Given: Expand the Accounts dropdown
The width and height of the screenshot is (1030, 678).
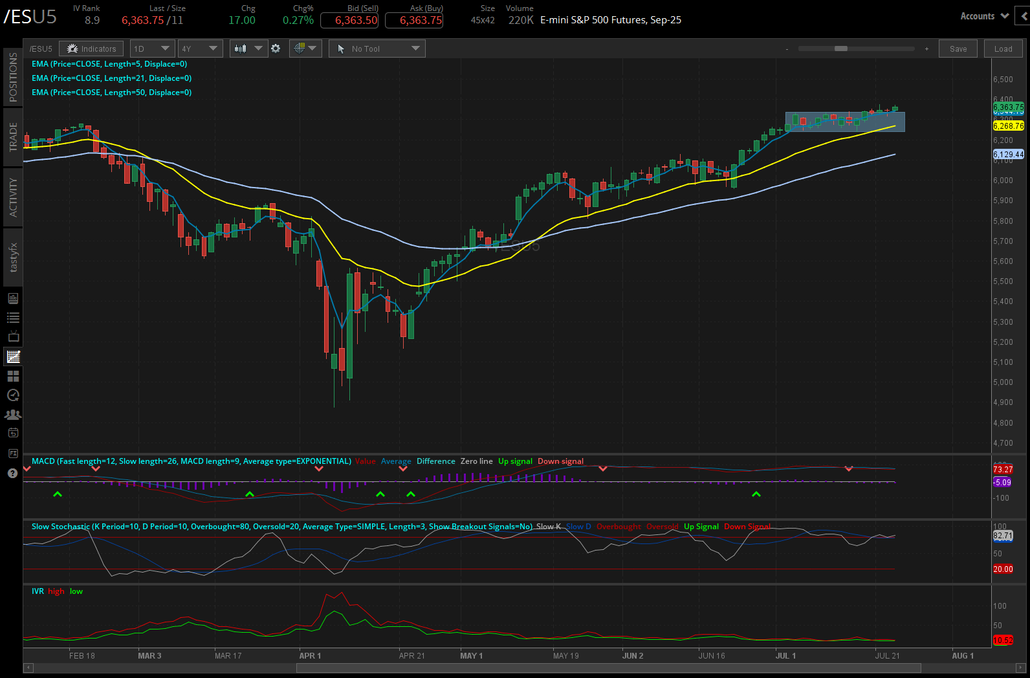Looking at the screenshot, I should pyautogui.click(x=984, y=16).
